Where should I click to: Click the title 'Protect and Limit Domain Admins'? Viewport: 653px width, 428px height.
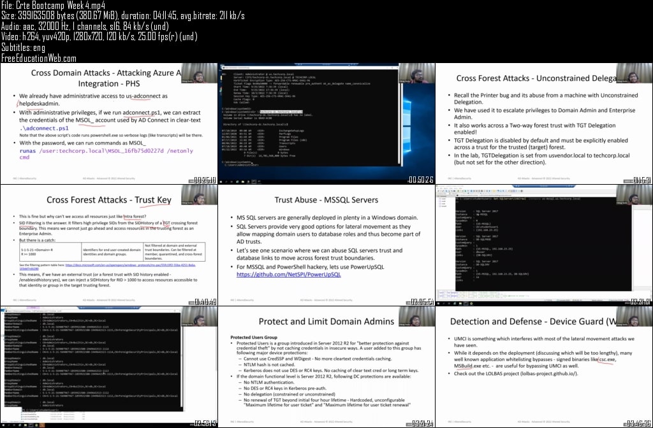tap(326, 321)
